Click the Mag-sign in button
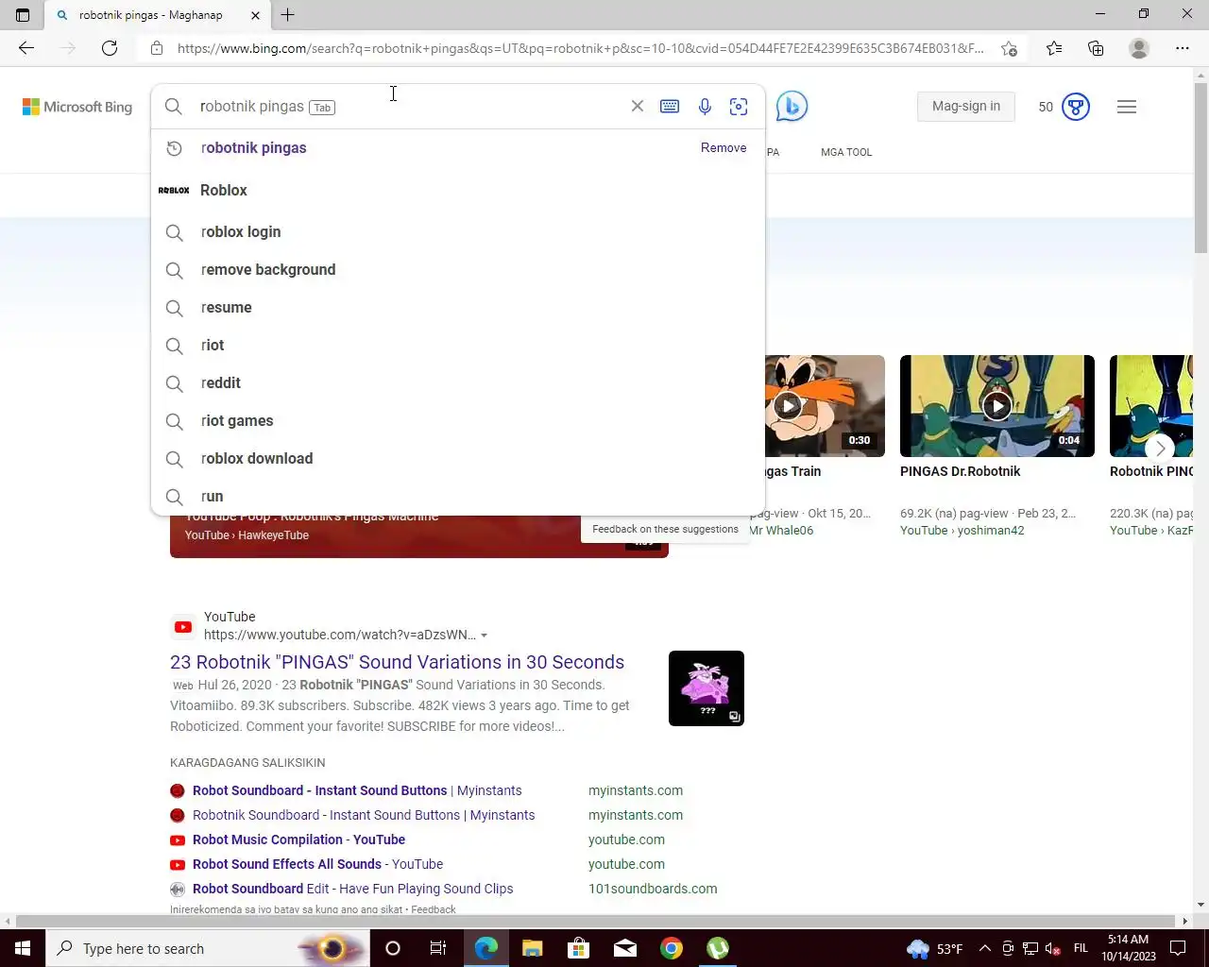1209x967 pixels. 966,106
